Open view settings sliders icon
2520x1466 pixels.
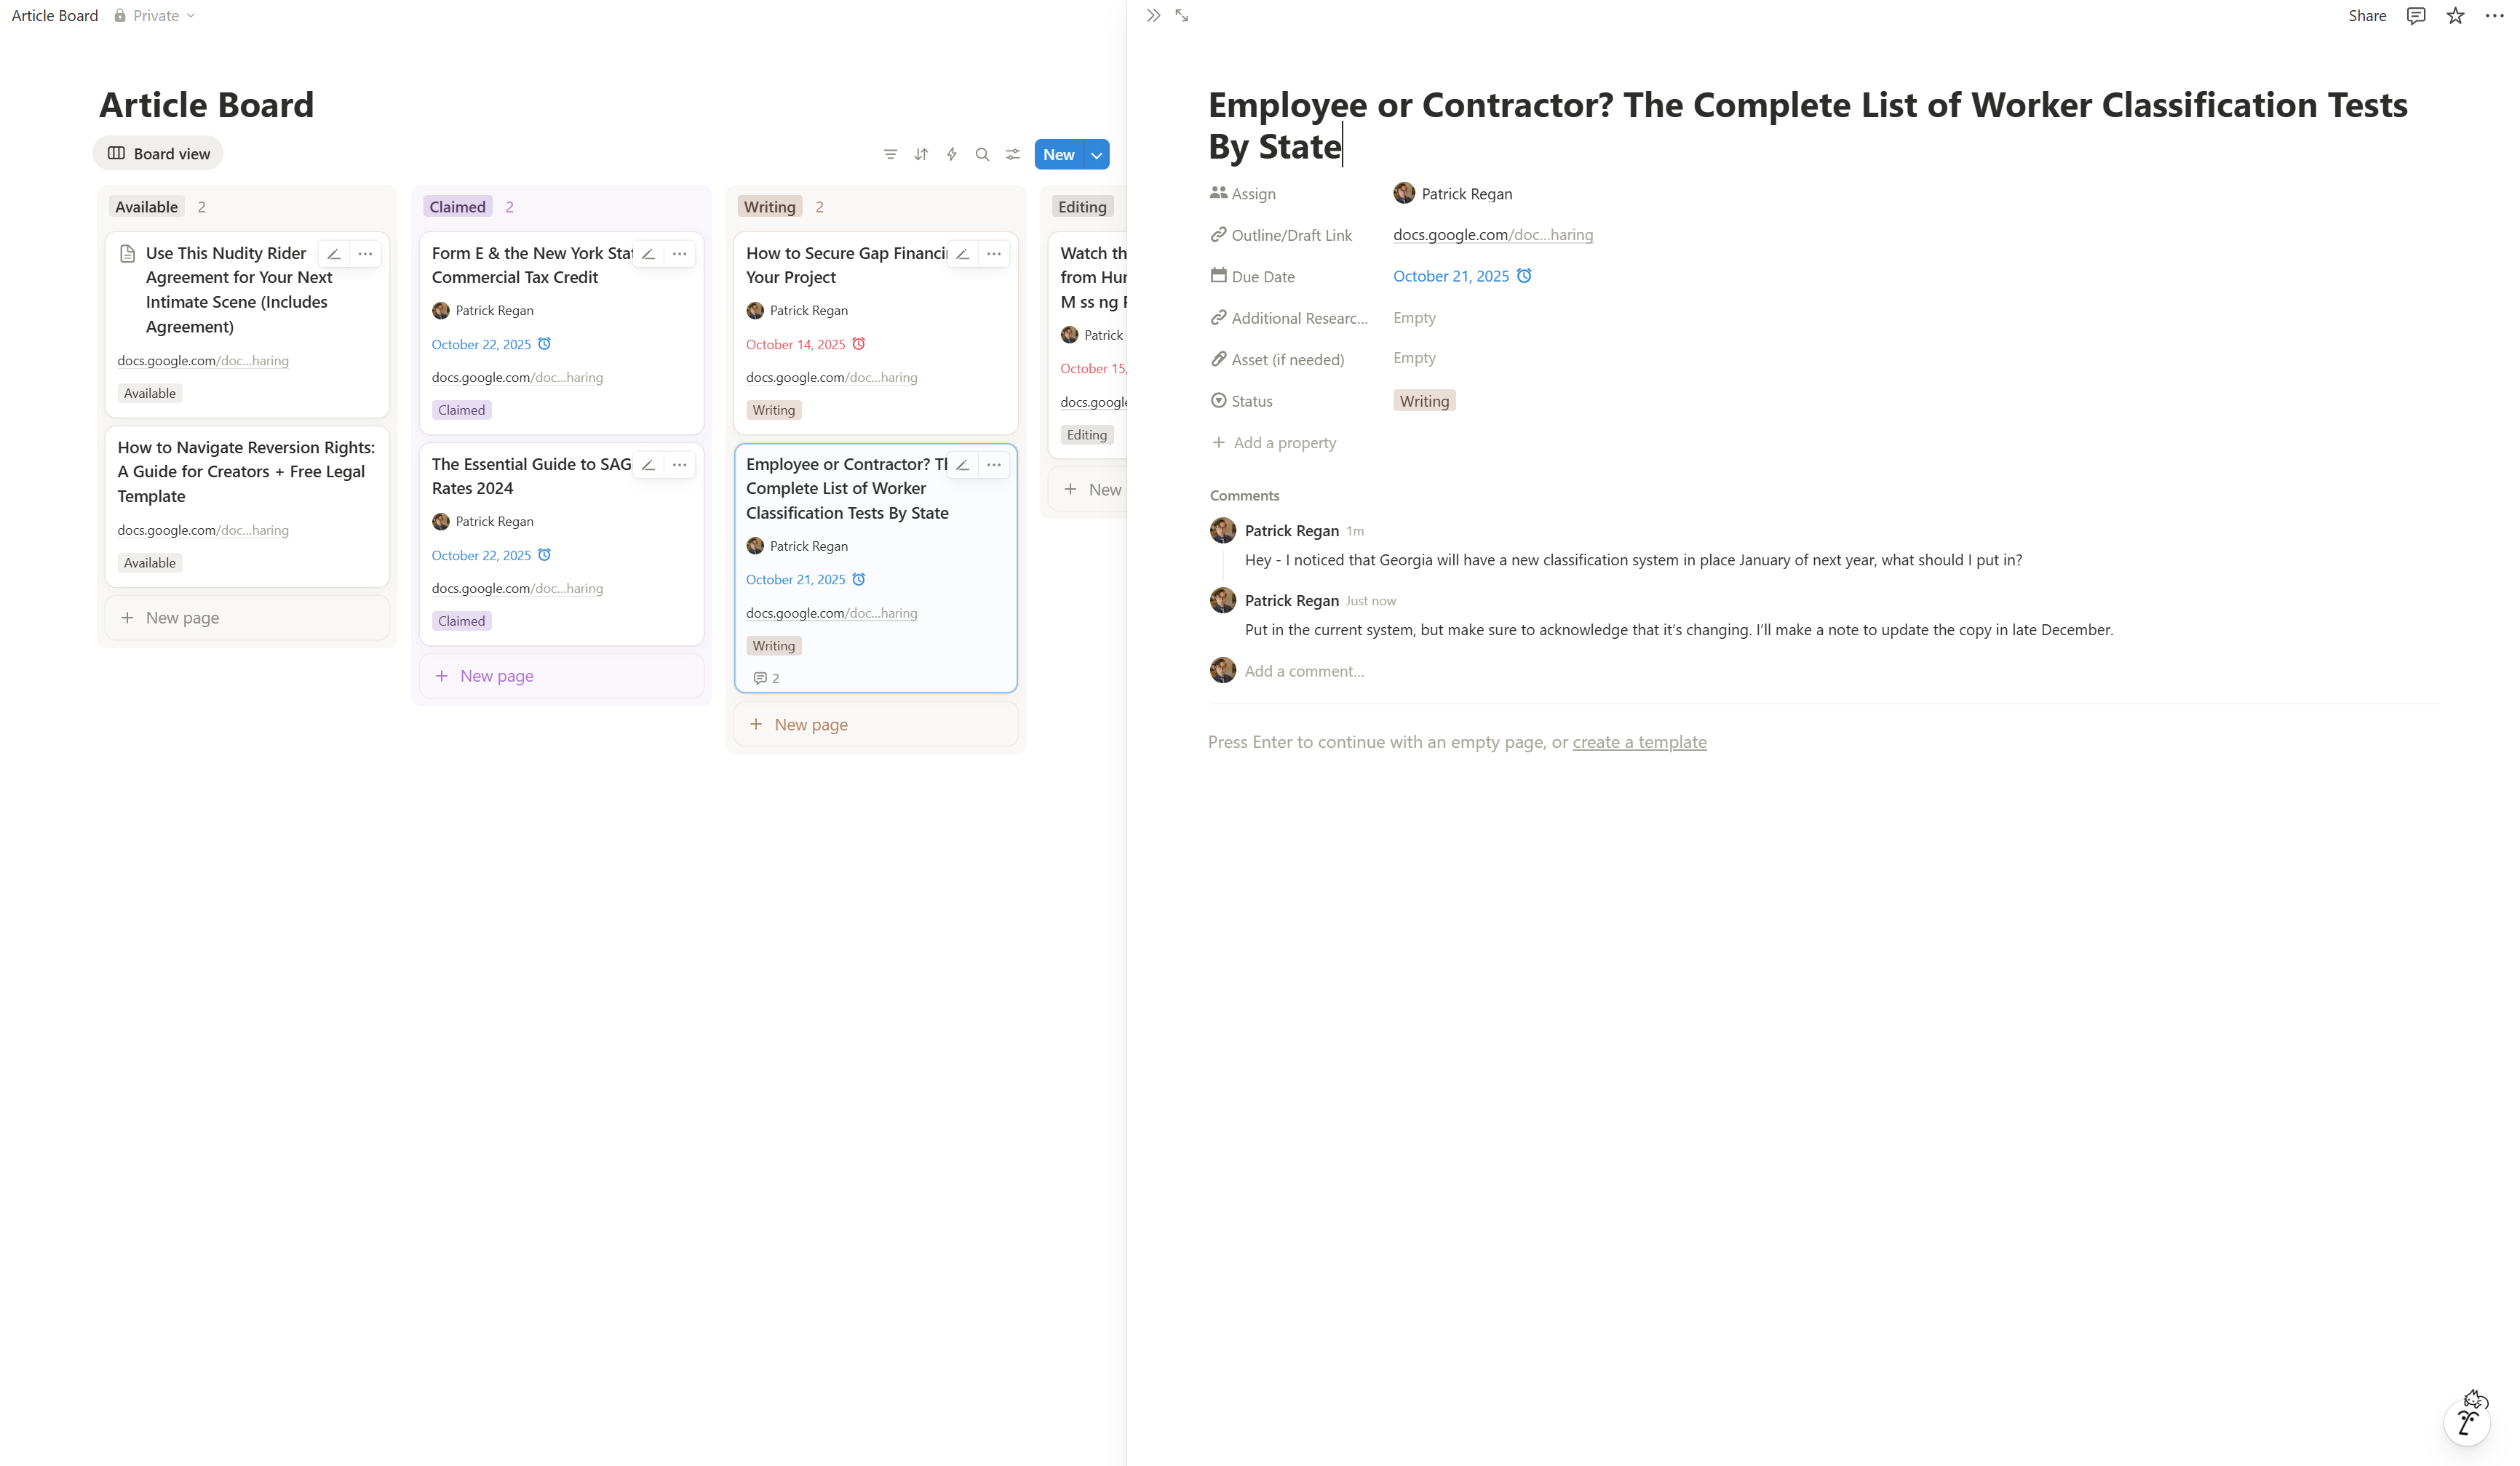coord(1013,154)
